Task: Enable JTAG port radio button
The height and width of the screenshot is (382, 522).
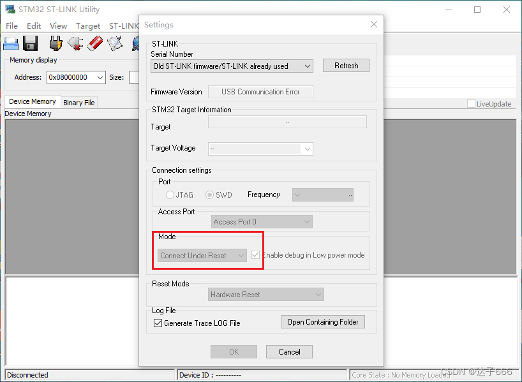Action: [x=170, y=195]
